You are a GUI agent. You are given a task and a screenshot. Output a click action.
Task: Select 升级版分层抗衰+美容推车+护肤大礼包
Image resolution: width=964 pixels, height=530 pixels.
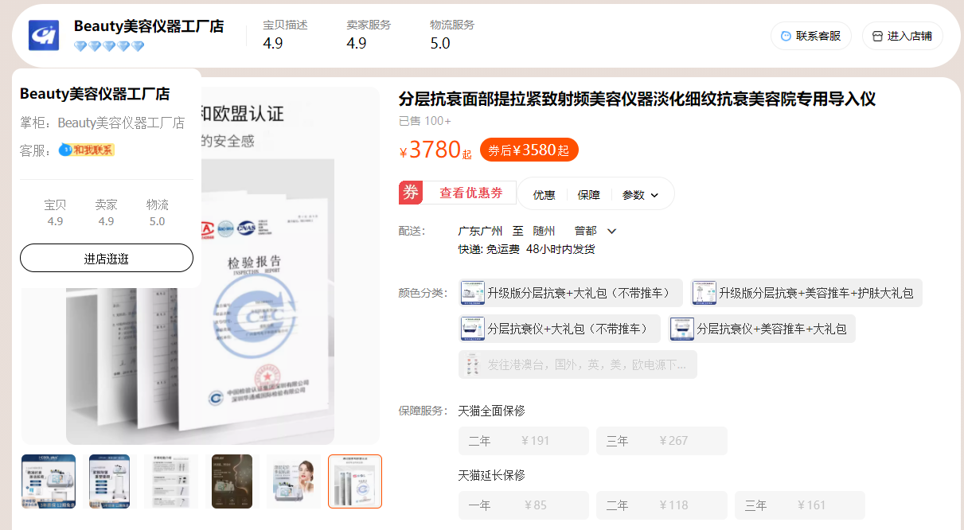(806, 293)
